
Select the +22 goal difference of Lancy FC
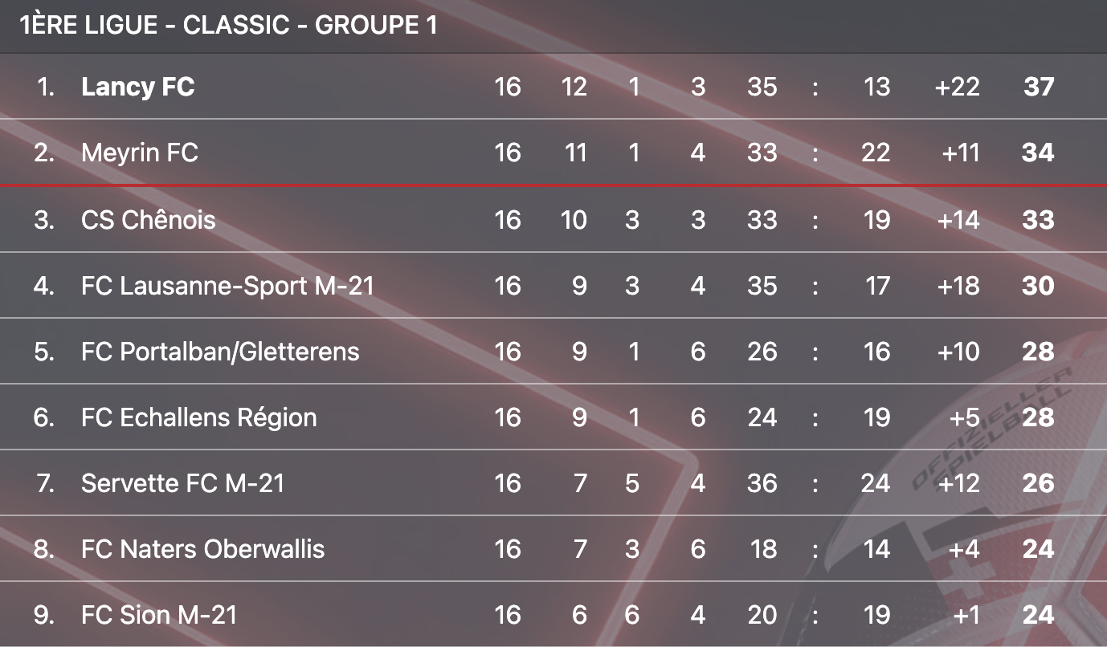[958, 87]
